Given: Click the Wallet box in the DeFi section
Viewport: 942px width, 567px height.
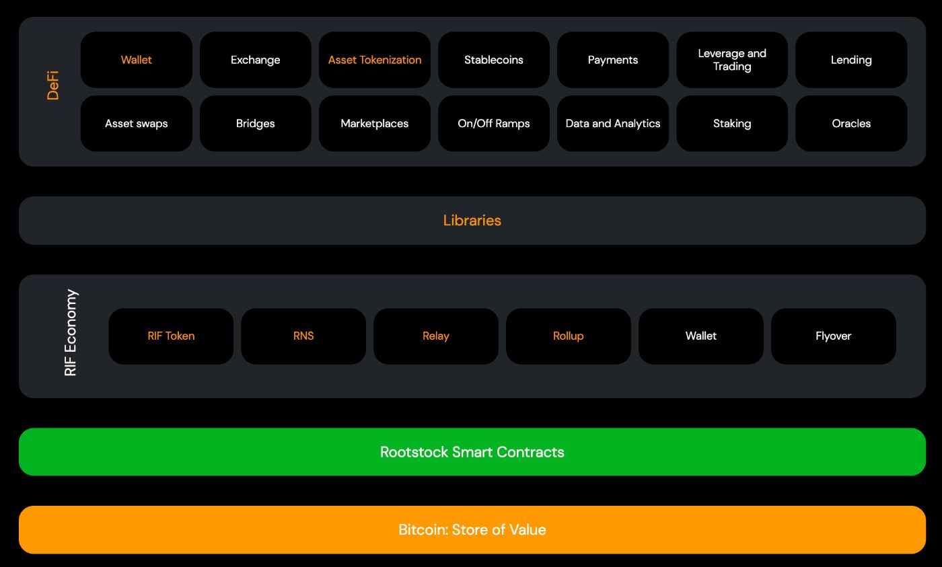Looking at the screenshot, I should pos(137,60).
